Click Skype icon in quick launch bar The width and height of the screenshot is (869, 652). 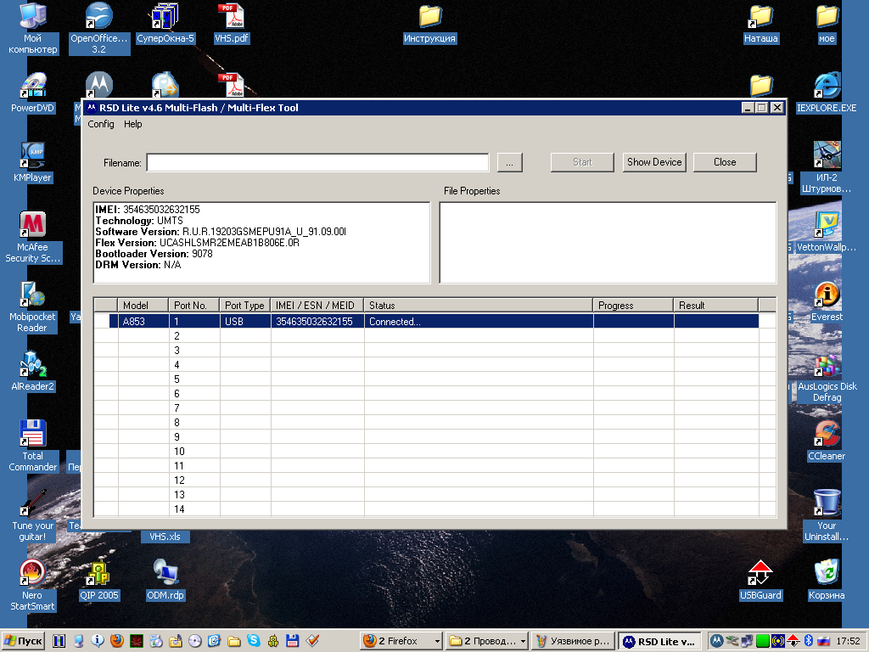point(253,641)
